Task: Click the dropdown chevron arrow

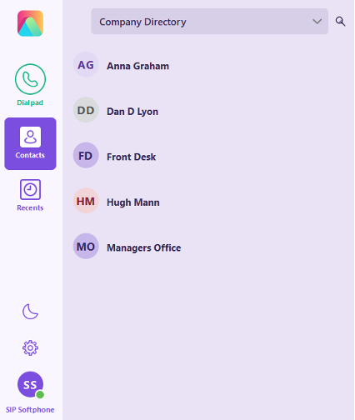Action: (x=317, y=22)
